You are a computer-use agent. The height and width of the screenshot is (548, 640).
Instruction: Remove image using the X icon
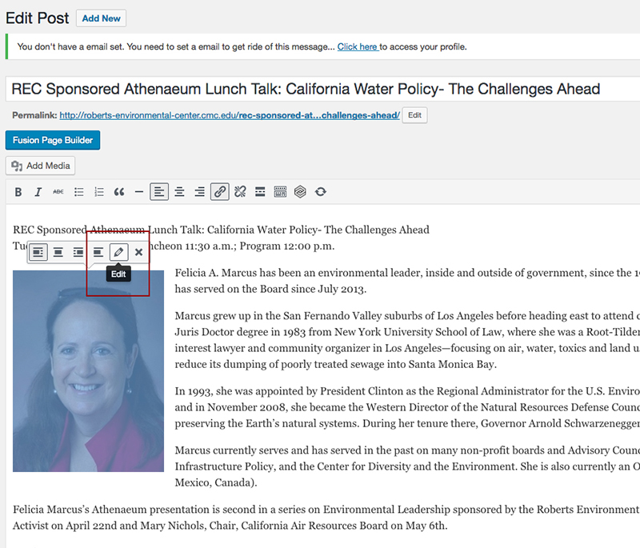[138, 252]
